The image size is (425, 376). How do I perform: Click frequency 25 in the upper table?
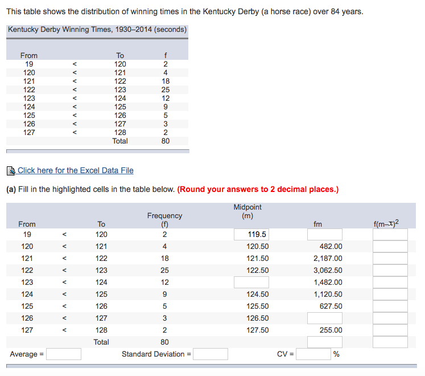tap(166, 90)
